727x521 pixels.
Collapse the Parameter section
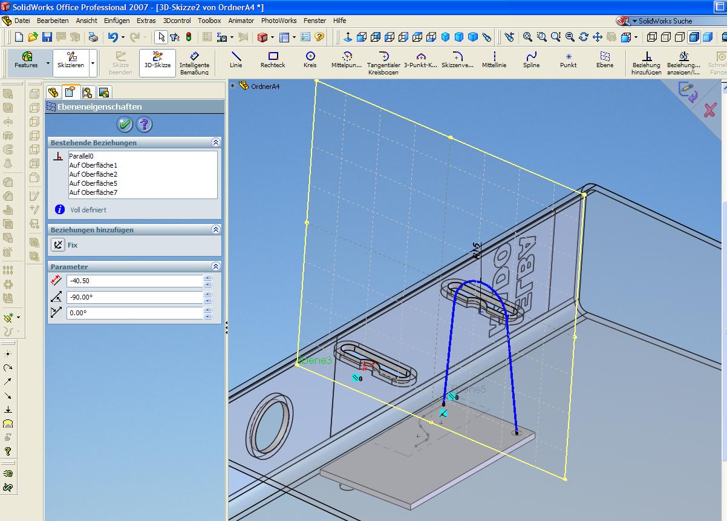pyautogui.click(x=216, y=266)
